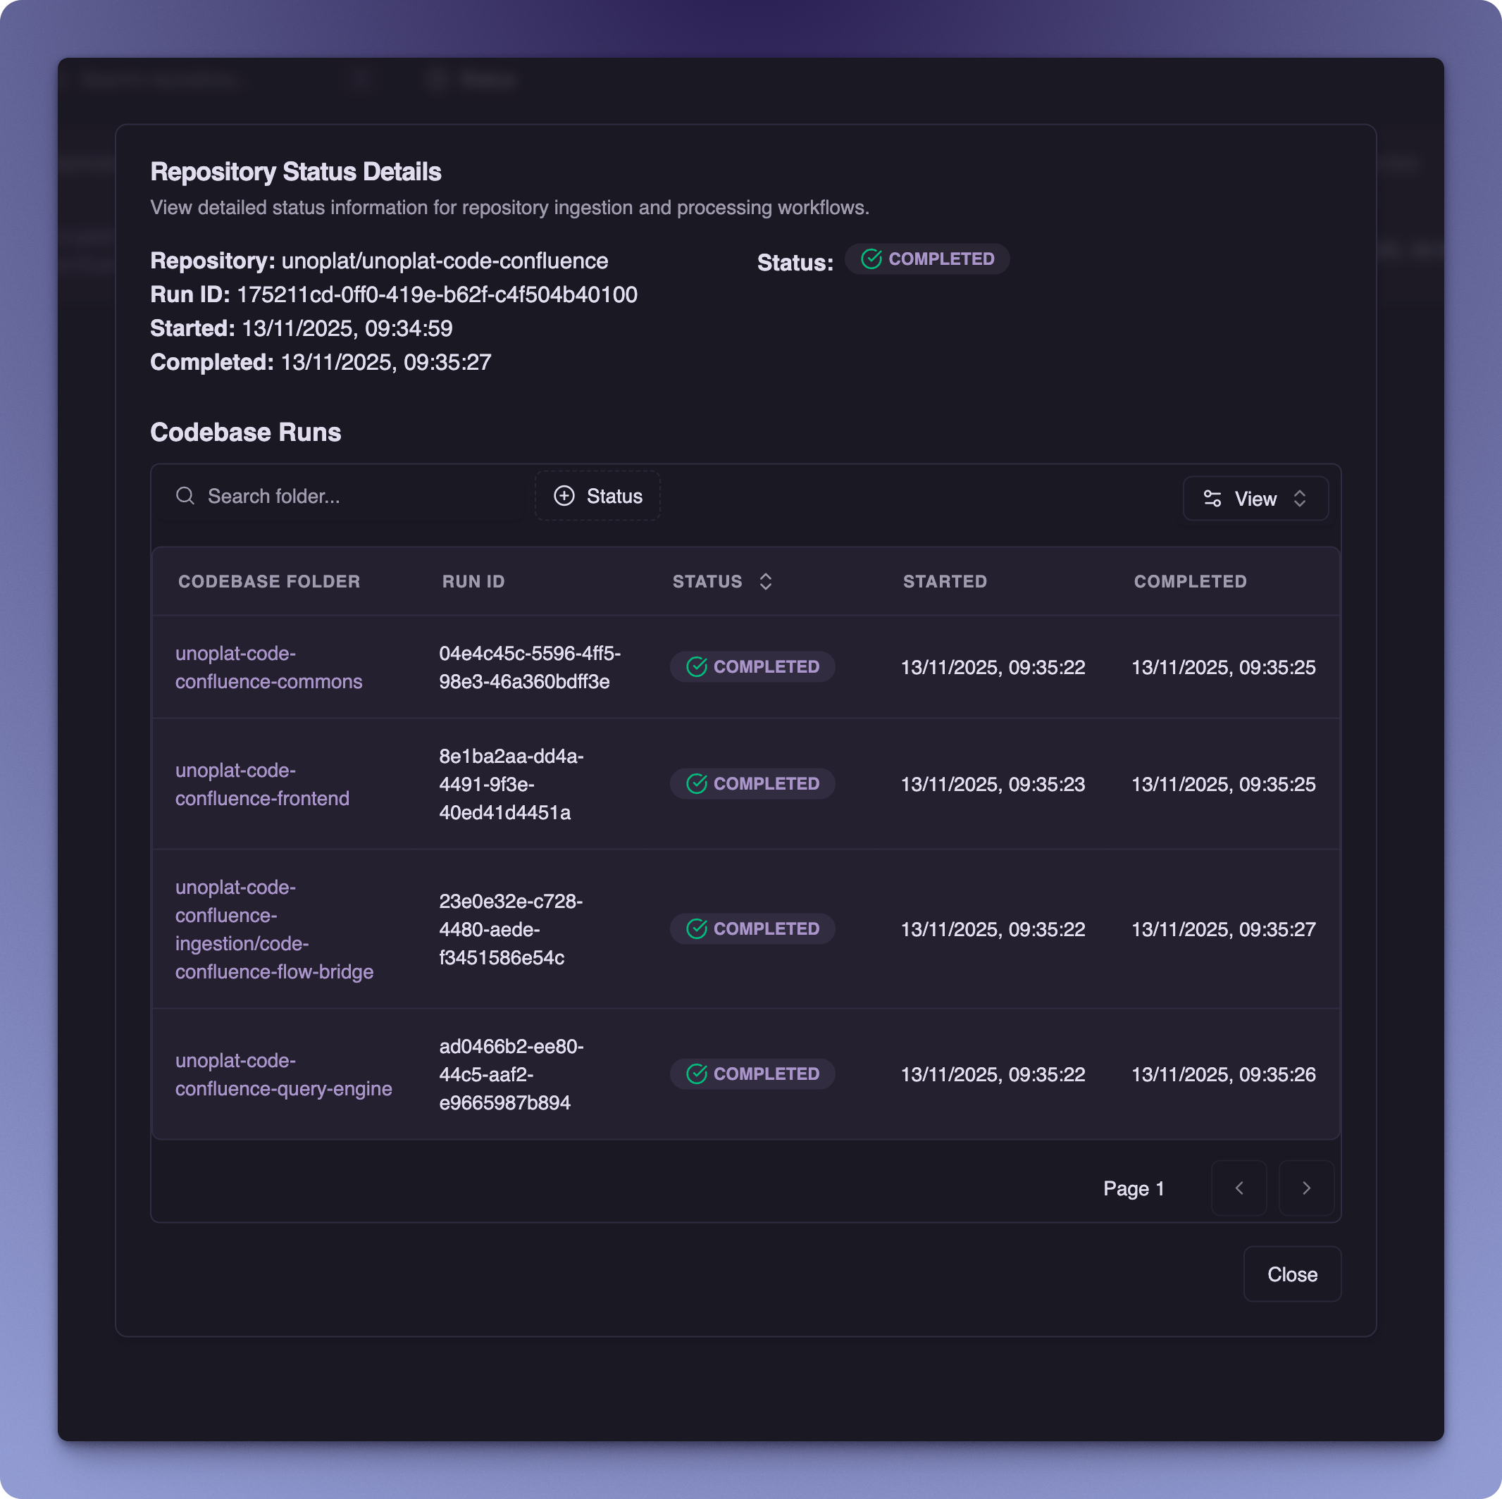Add a Status filter for codebase runs
Image resolution: width=1502 pixels, height=1499 pixels.
coord(597,495)
